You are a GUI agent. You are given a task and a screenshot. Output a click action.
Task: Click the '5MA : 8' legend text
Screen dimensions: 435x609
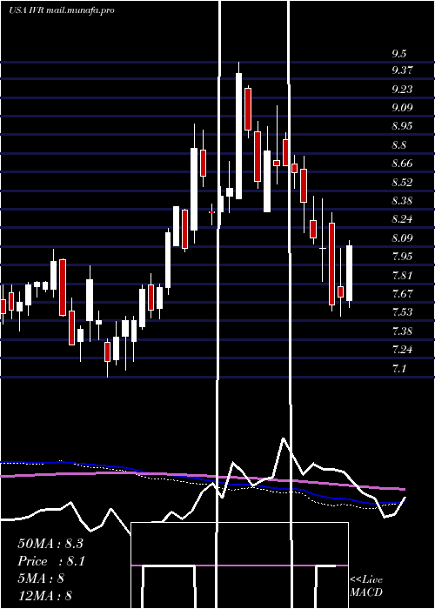coord(41,579)
